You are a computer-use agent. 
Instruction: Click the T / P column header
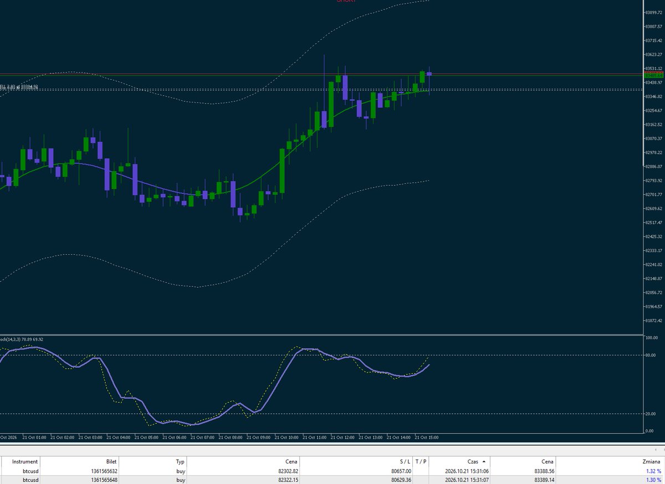pyautogui.click(x=421, y=461)
